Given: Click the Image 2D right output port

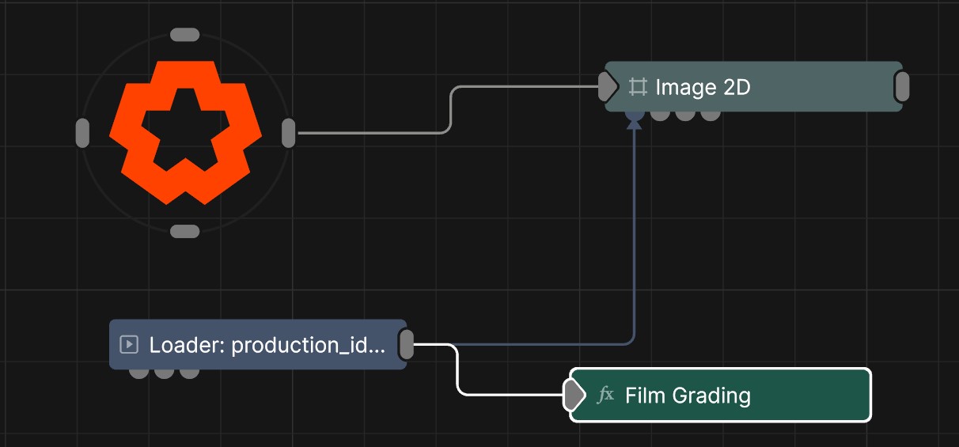Looking at the screenshot, I should coord(901,87).
